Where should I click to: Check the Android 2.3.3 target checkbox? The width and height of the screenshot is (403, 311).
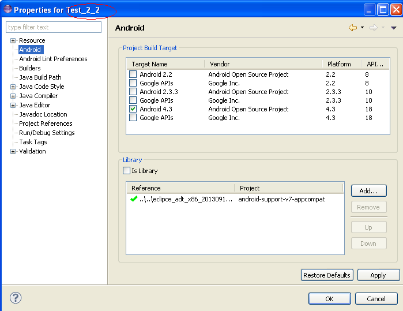coord(133,91)
